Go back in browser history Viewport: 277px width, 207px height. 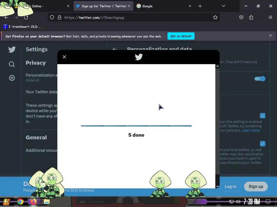tap(6, 18)
